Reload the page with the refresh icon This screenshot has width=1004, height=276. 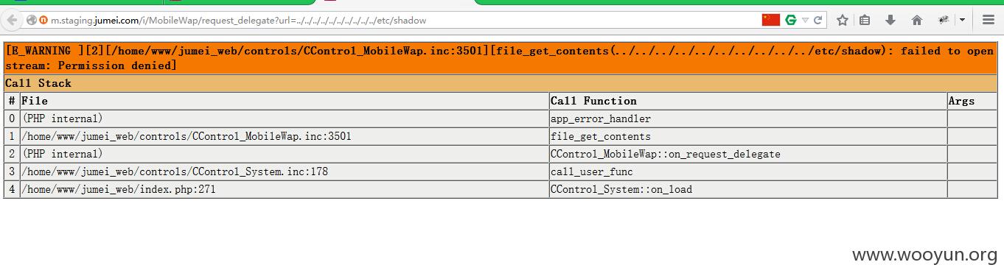pos(818,20)
